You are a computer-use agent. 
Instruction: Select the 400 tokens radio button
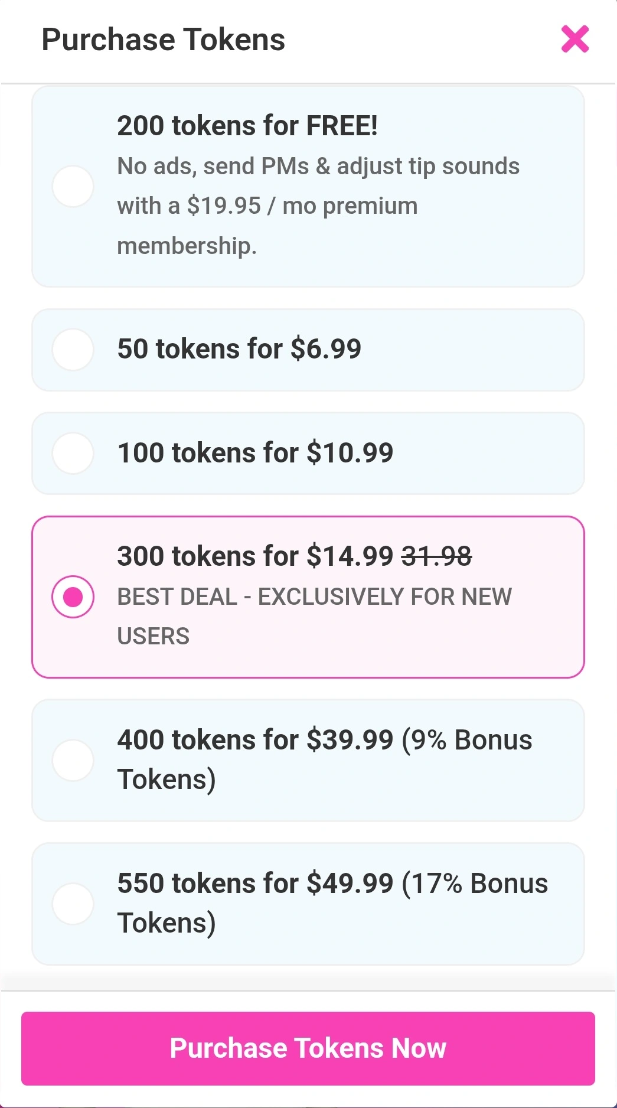coord(73,760)
